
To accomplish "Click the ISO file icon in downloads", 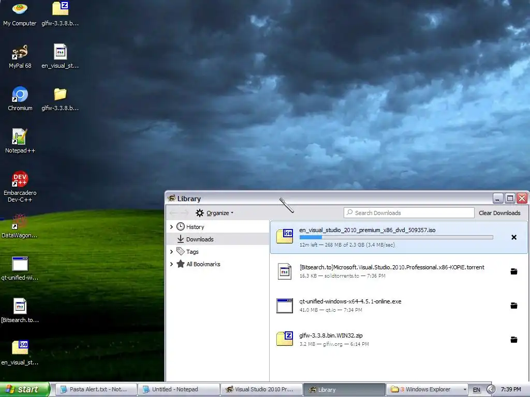I will tap(285, 236).
